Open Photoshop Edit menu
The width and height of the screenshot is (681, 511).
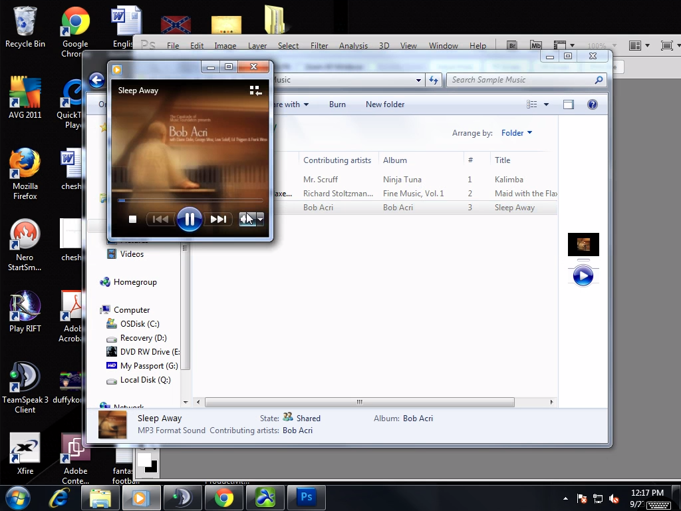197,46
